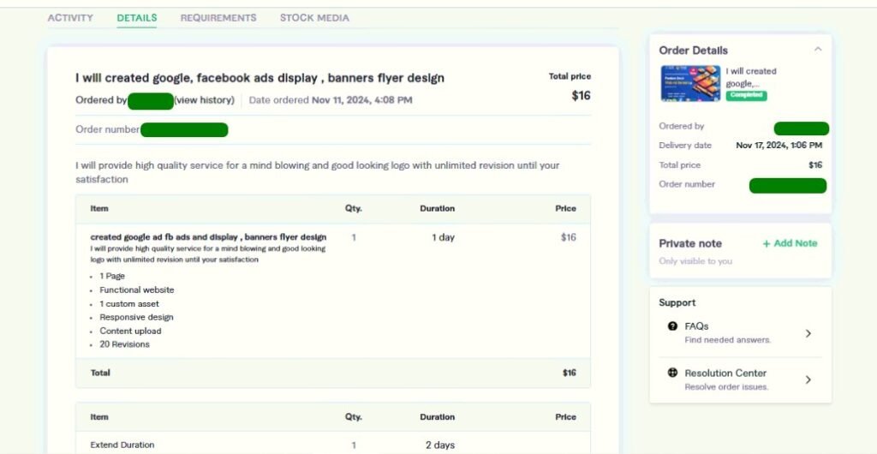
Task: Open the Resolution Center link
Action: [725, 373]
